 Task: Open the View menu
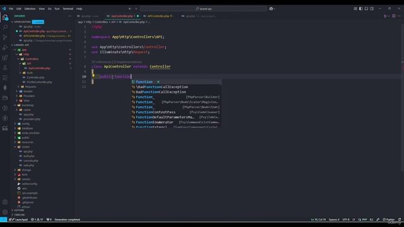42,8
